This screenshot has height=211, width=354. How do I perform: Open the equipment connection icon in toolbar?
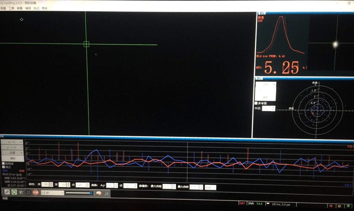coord(7,192)
